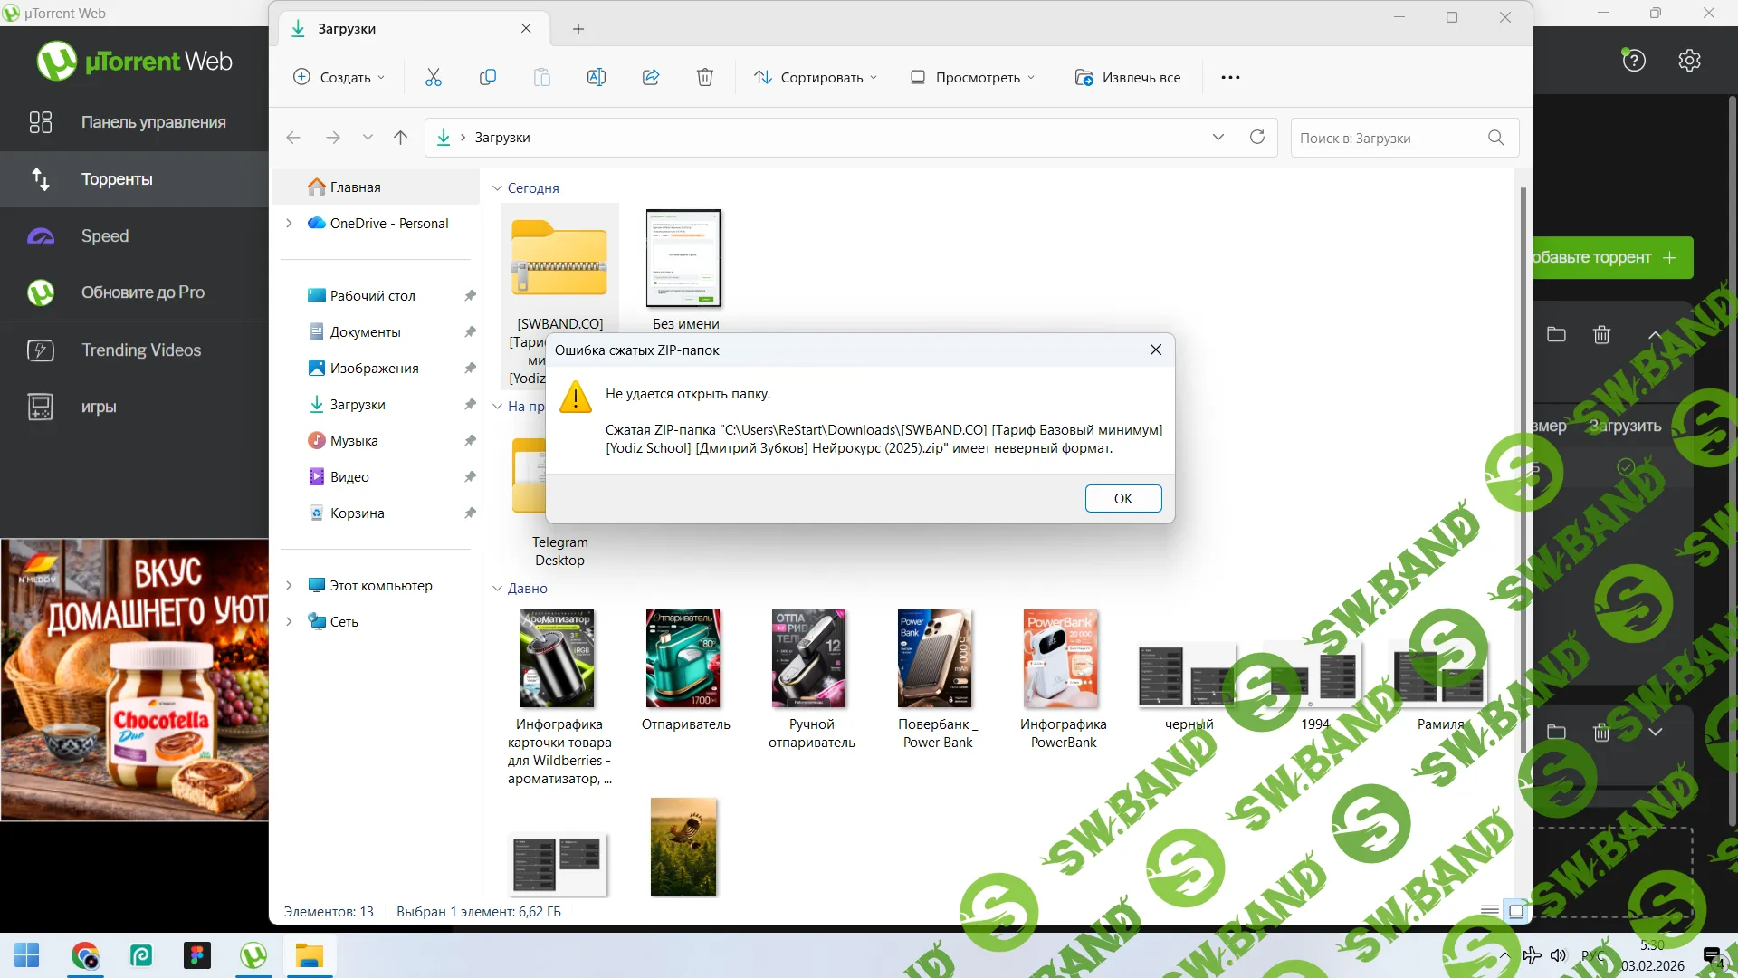Open Trending Videos in uTorrent sidebar
The width and height of the screenshot is (1738, 978).
(140, 350)
